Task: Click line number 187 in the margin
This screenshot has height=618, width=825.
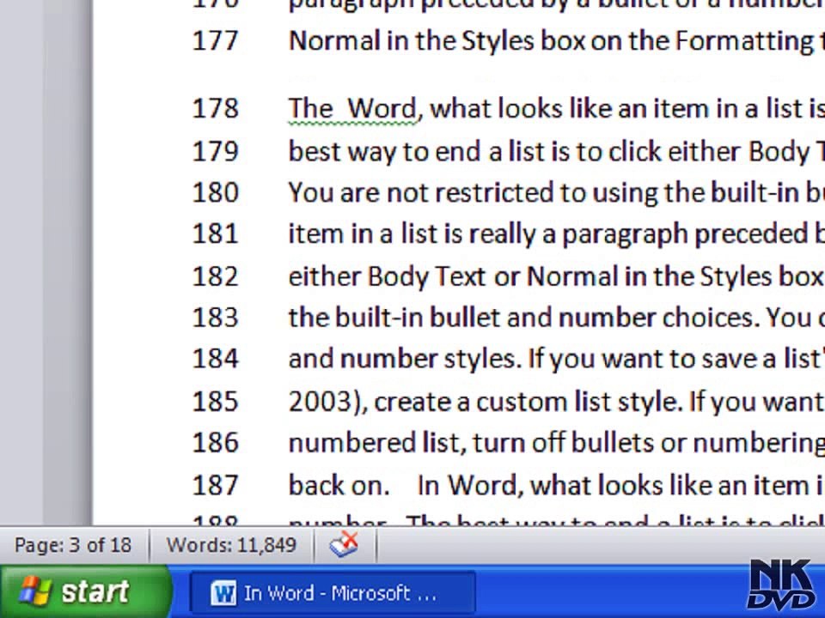Action: (x=215, y=486)
